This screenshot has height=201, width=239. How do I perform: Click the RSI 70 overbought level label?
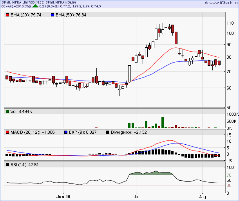tap(229, 175)
